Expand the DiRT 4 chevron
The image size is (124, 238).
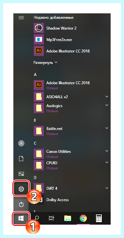[107, 188]
